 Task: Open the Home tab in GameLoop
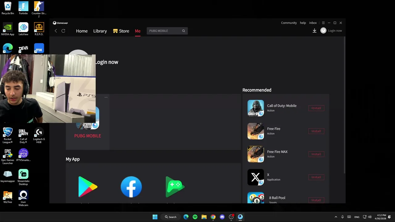[82, 31]
